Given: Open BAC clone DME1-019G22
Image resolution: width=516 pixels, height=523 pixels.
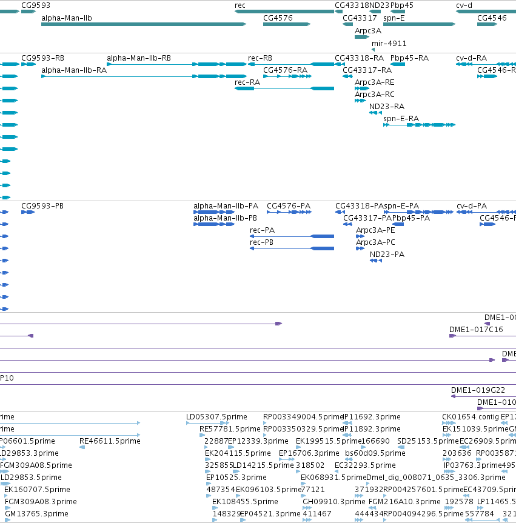Looking at the screenshot, I should pos(478,390).
